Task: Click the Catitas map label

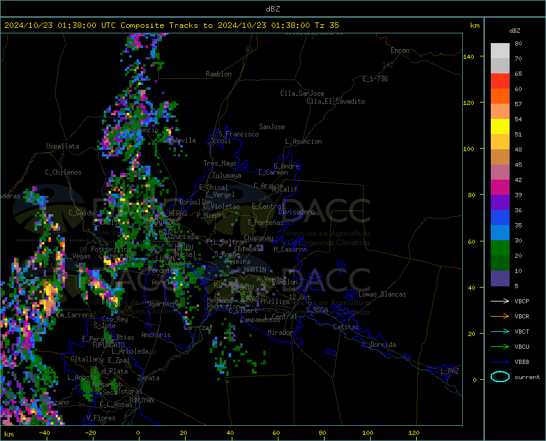Action: pos(346,327)
